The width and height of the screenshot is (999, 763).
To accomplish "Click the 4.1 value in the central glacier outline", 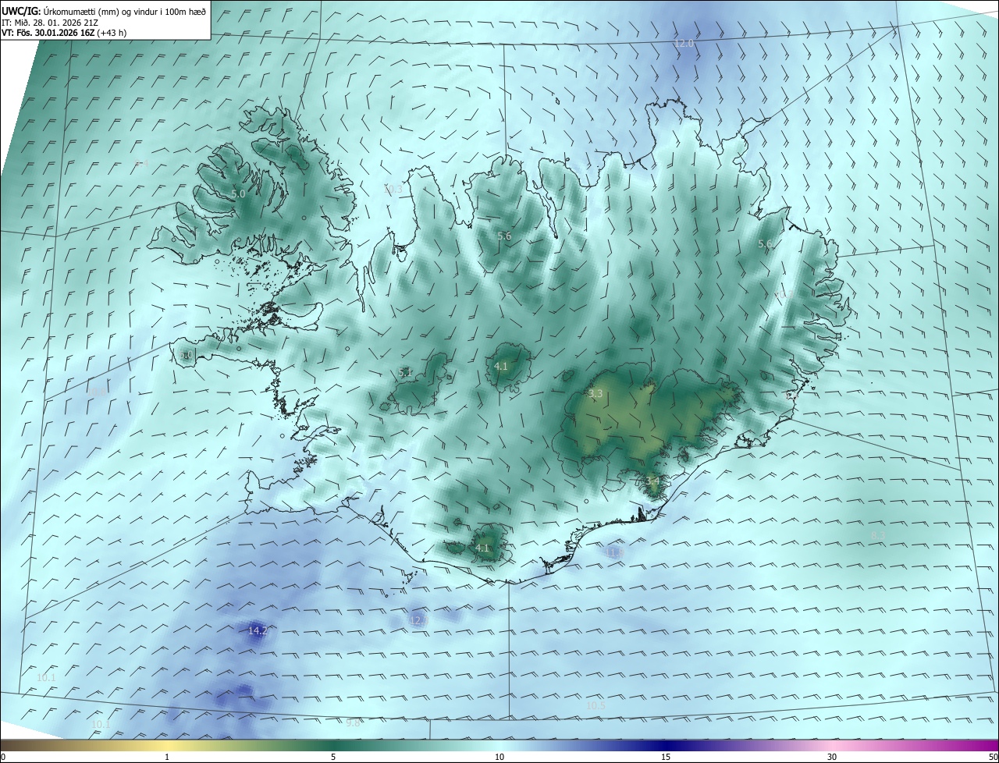I will 501,366.
